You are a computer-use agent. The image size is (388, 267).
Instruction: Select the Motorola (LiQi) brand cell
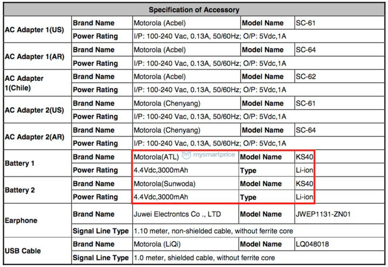point(155,244)
